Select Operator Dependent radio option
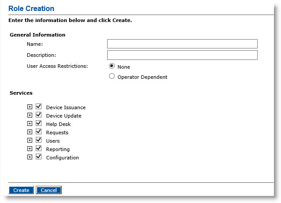The height and width of the screenshot is (203, 281). tap(112, 76)
